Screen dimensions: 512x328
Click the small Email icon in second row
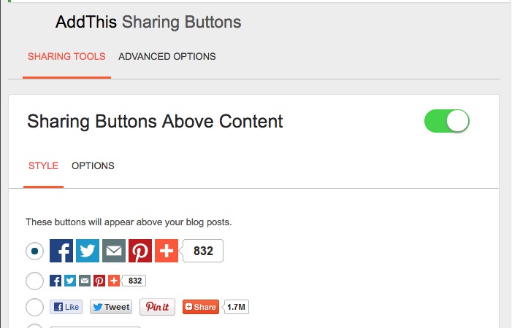[x=85, y=281]
